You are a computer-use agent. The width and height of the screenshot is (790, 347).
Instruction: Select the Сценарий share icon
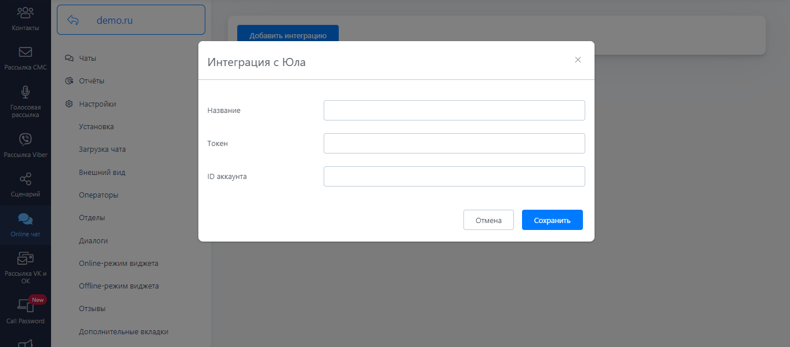25,179
